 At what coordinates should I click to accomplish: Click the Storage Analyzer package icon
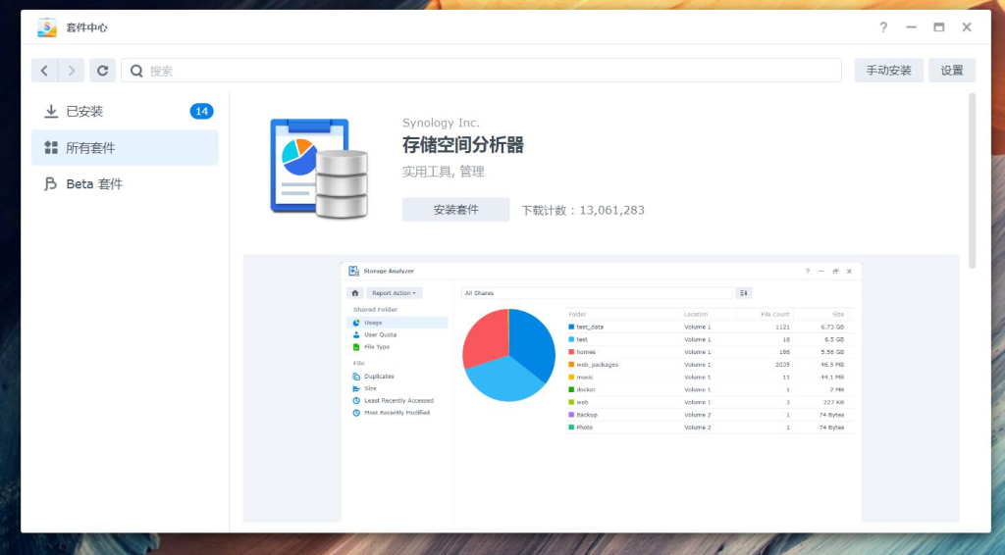point(319,169)
